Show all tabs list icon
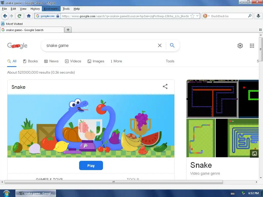The image size is (263, 197). tap(260, 30)
